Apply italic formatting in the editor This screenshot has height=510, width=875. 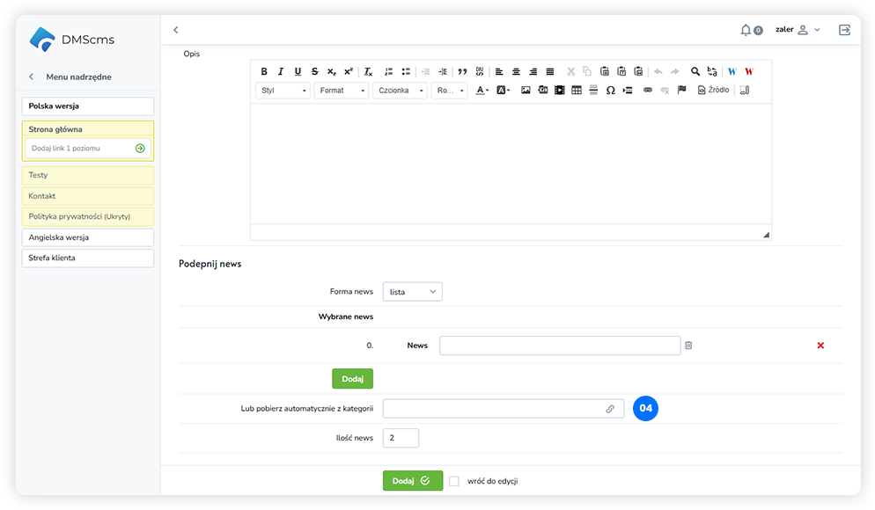point(281,72)
